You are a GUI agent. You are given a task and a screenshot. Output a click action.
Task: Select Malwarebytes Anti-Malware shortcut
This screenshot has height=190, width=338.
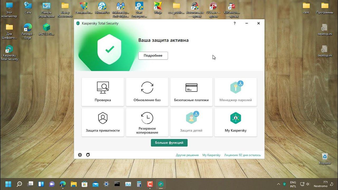(120, 10)
